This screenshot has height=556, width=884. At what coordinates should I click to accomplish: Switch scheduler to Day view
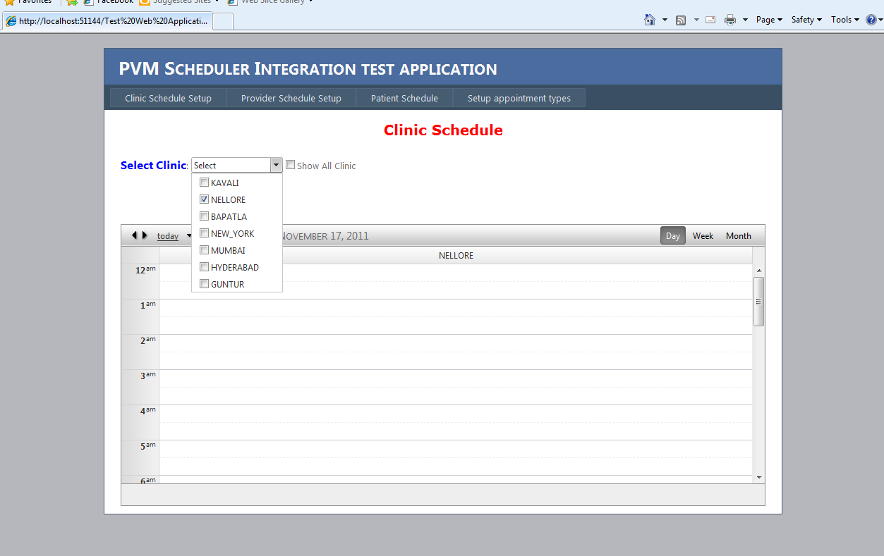pyautogui.click(x=673, y=235)
